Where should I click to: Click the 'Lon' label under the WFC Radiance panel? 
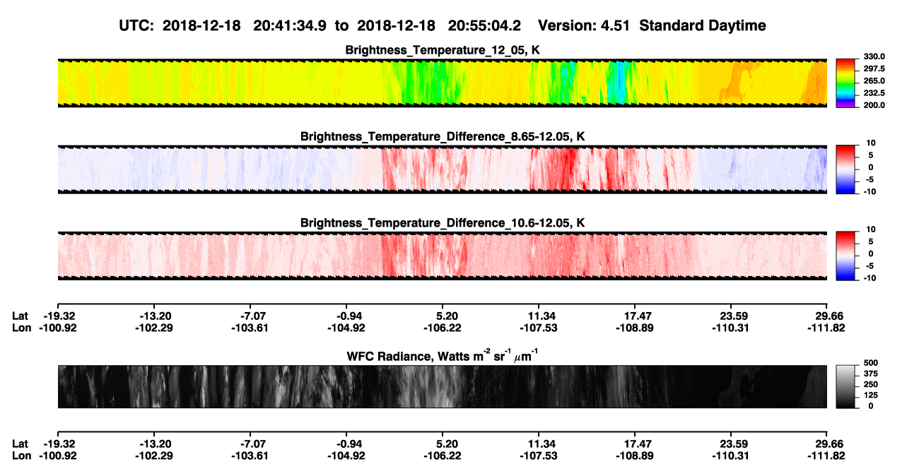22,455
